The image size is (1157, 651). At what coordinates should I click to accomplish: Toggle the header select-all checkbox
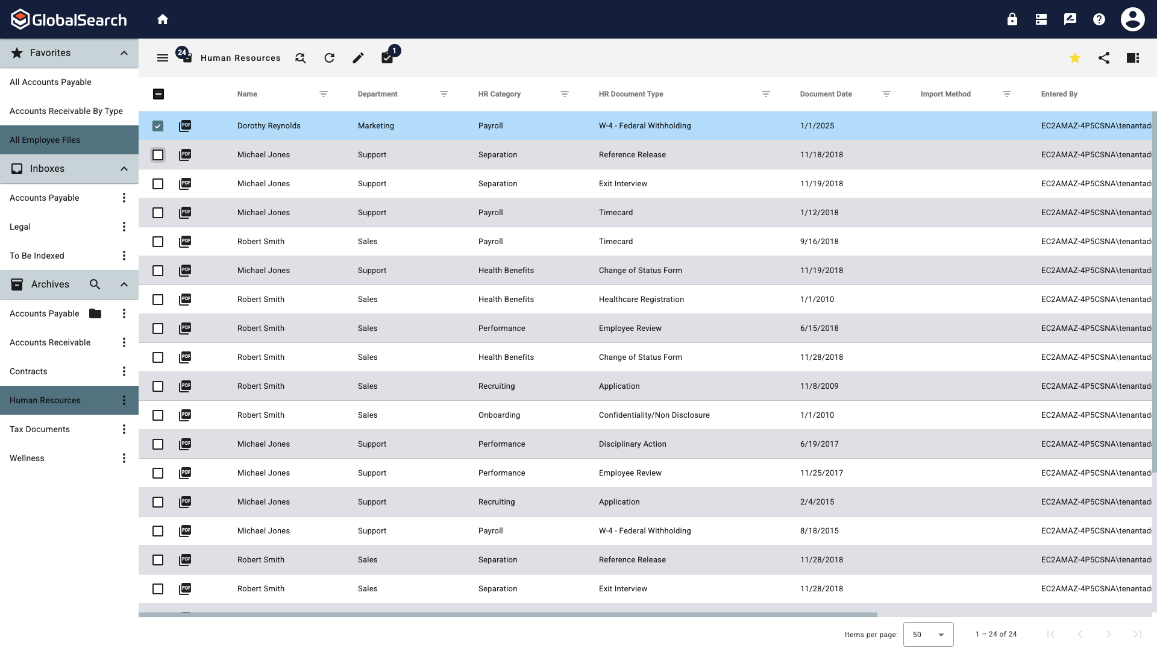point(158,94)
